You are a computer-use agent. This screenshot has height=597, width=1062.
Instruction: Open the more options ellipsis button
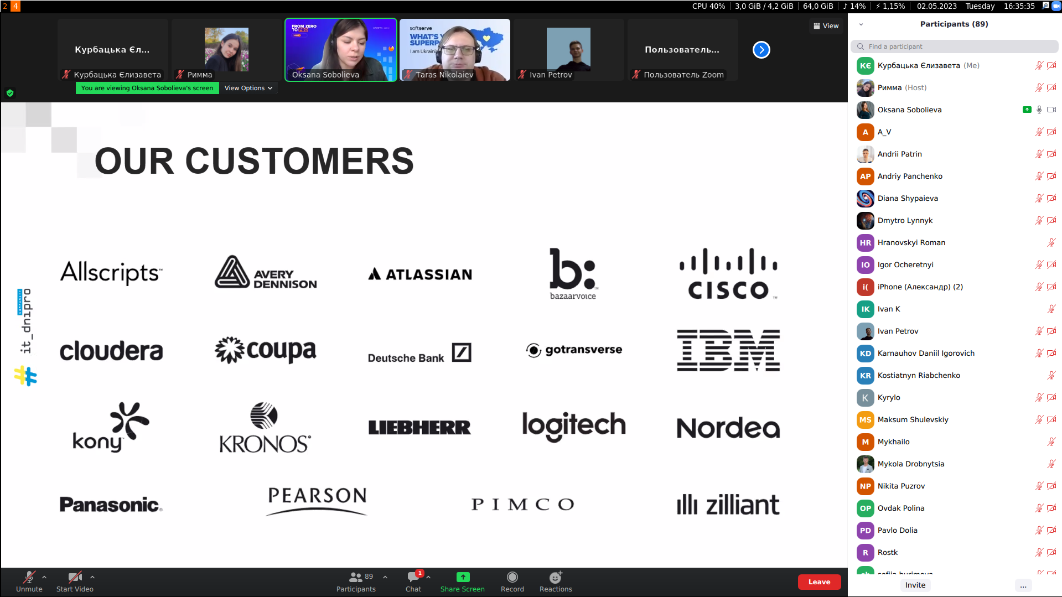[1023, 585]
